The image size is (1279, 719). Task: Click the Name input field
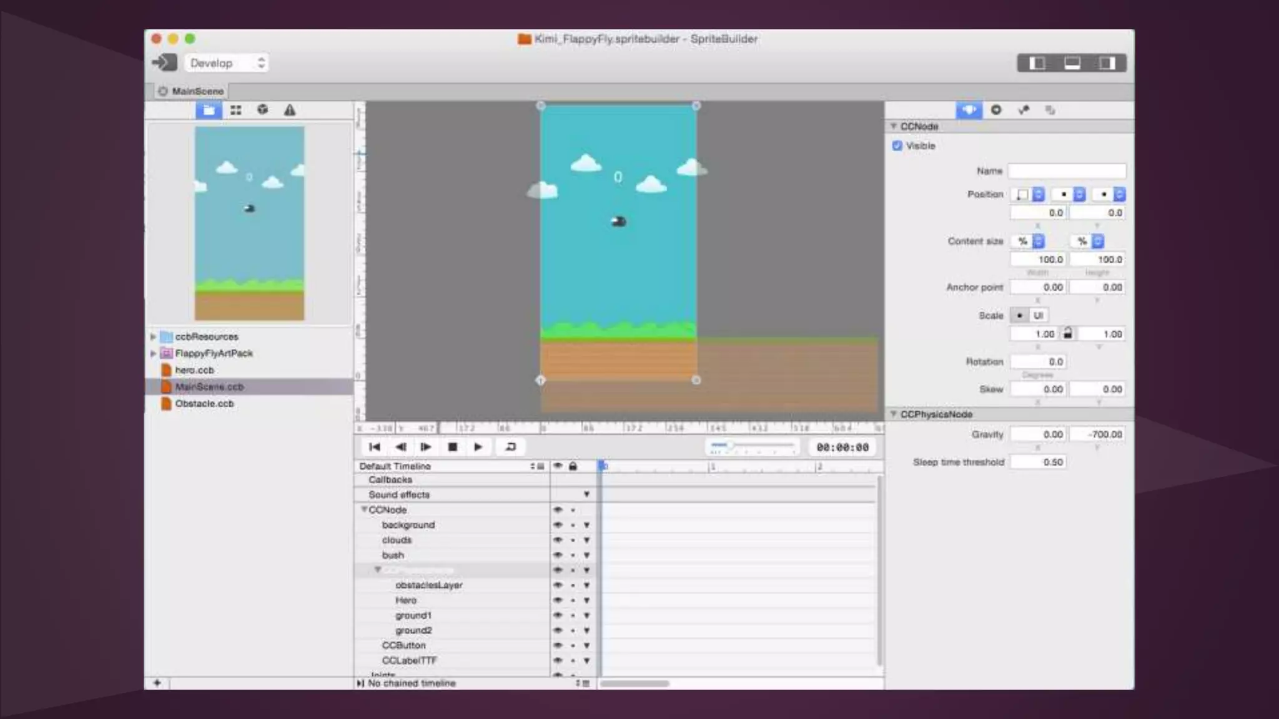point(1067,171)
